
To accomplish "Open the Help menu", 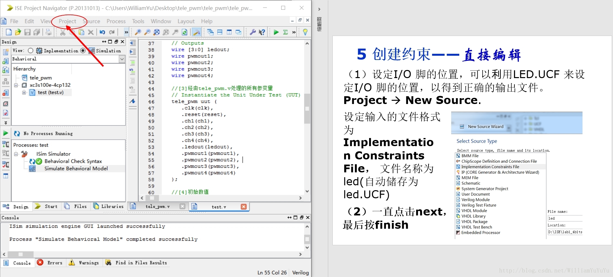I will tap(207, 21).
